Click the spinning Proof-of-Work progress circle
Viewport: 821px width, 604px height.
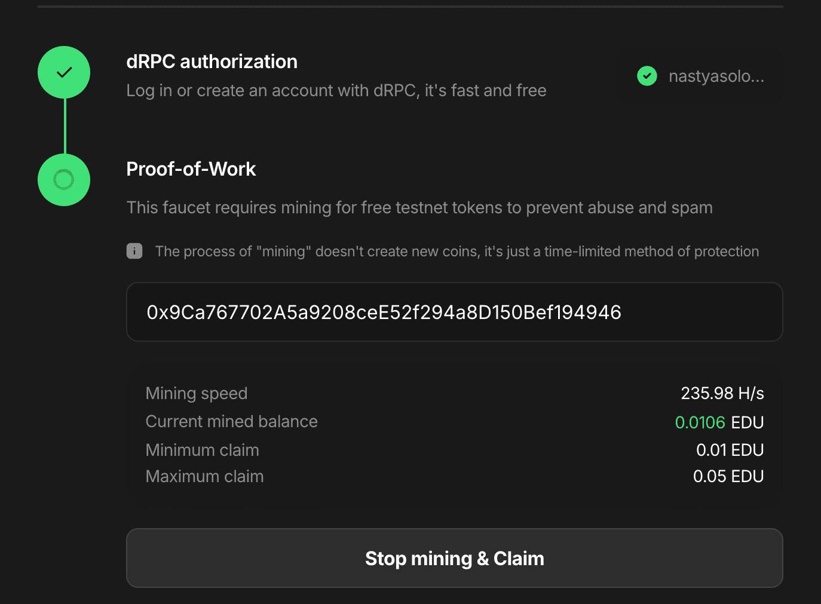[64, 180]
